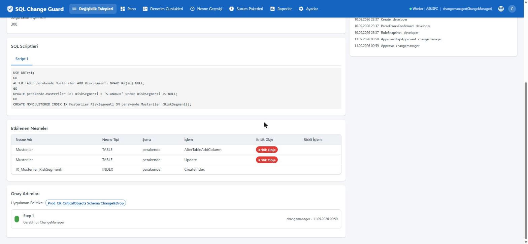Click the ALTER TABLE script line

pos(79,83)
